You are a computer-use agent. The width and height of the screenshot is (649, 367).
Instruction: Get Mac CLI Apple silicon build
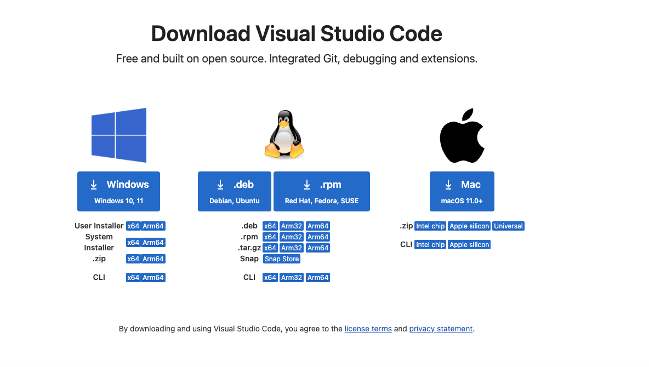(469, 244)
